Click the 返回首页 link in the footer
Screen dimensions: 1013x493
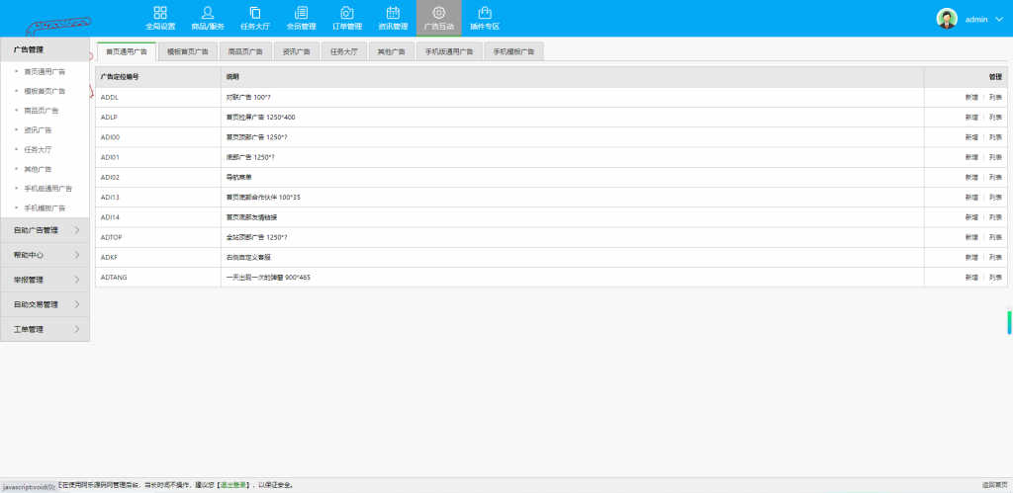[994, 485]
